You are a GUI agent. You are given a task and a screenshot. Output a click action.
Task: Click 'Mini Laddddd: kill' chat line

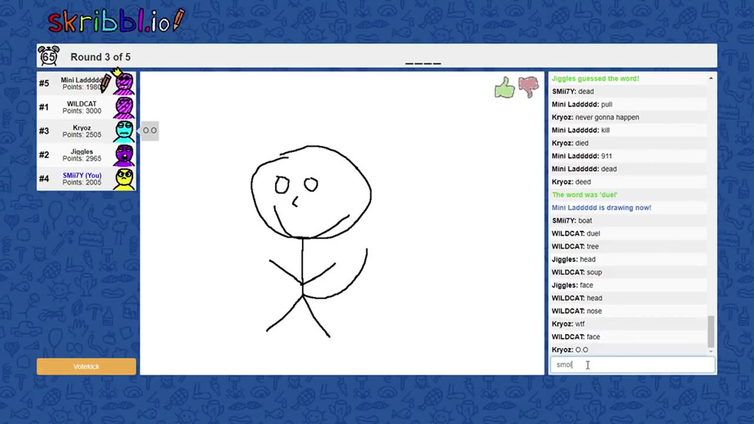(x=581, y=130)
